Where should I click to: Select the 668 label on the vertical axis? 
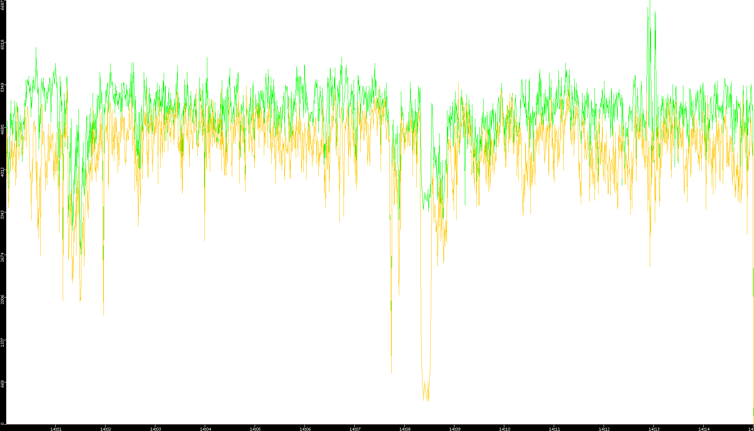[2, 384]
